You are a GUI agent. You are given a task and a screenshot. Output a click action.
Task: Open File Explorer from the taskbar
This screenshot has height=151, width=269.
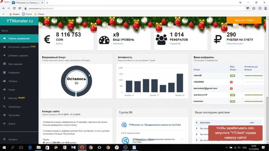[x=39, y=147]
